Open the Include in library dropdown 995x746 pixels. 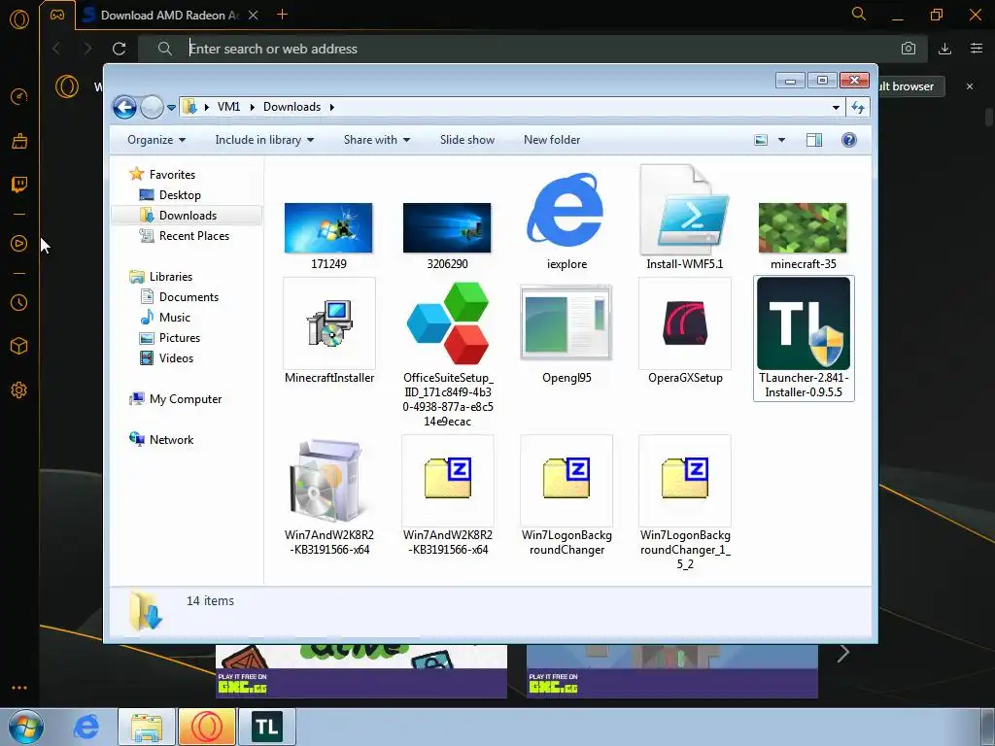[264, 140]
